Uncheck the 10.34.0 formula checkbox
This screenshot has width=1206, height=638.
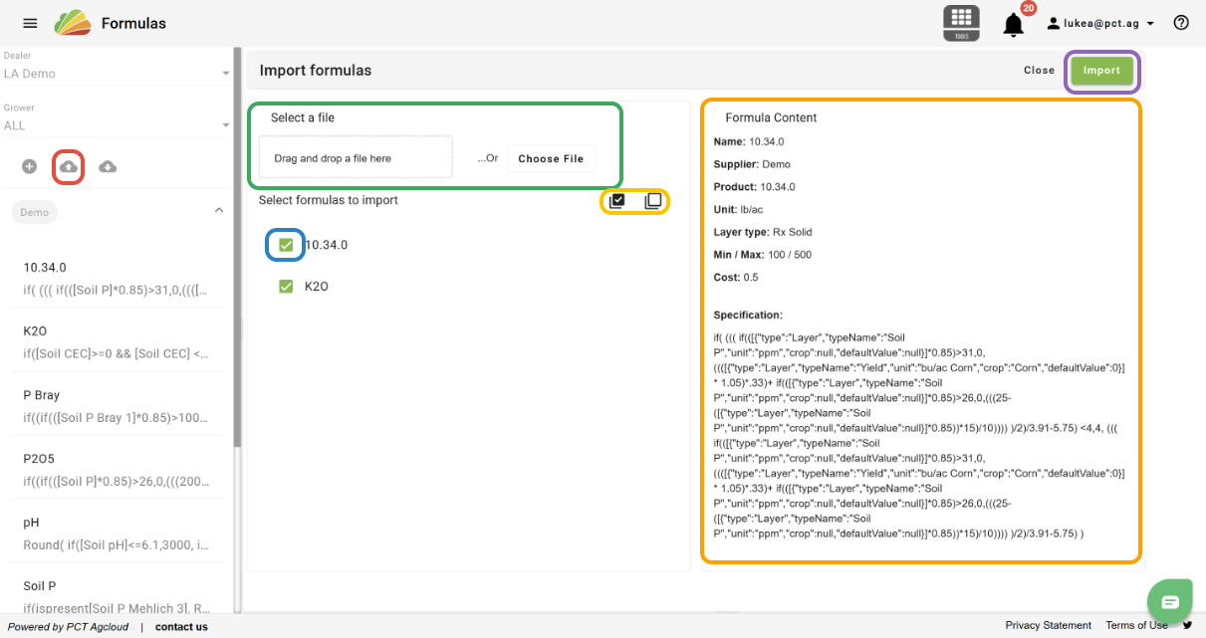tap(286, 245)
